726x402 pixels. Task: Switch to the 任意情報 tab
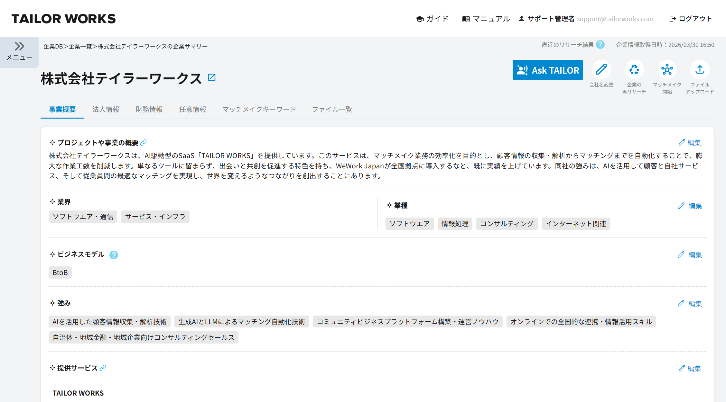point(192,110)
